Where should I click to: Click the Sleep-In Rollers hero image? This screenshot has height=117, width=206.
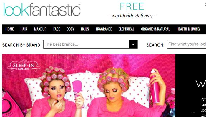pyautogui.click(x=89, y=85)
